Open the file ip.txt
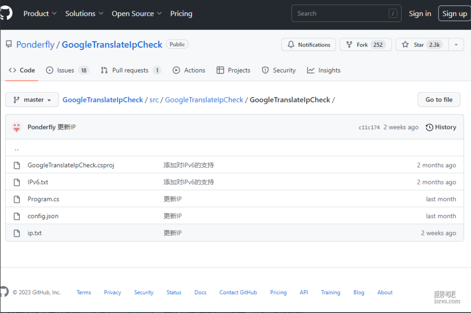The height and width of the screenshot is (313, 471). click(35, 233)
